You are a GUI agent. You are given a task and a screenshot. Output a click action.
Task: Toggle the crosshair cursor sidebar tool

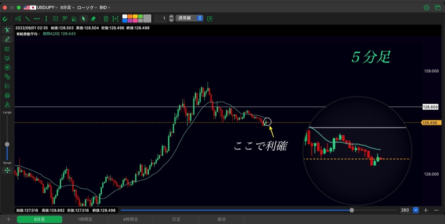7,30
